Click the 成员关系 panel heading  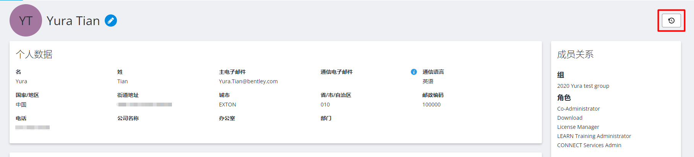(575, 54)
